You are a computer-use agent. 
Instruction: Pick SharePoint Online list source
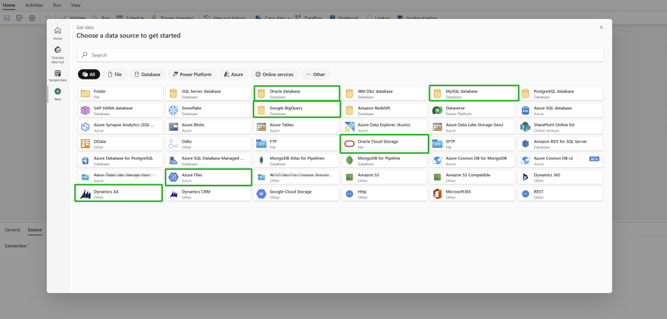click(561, 127)
